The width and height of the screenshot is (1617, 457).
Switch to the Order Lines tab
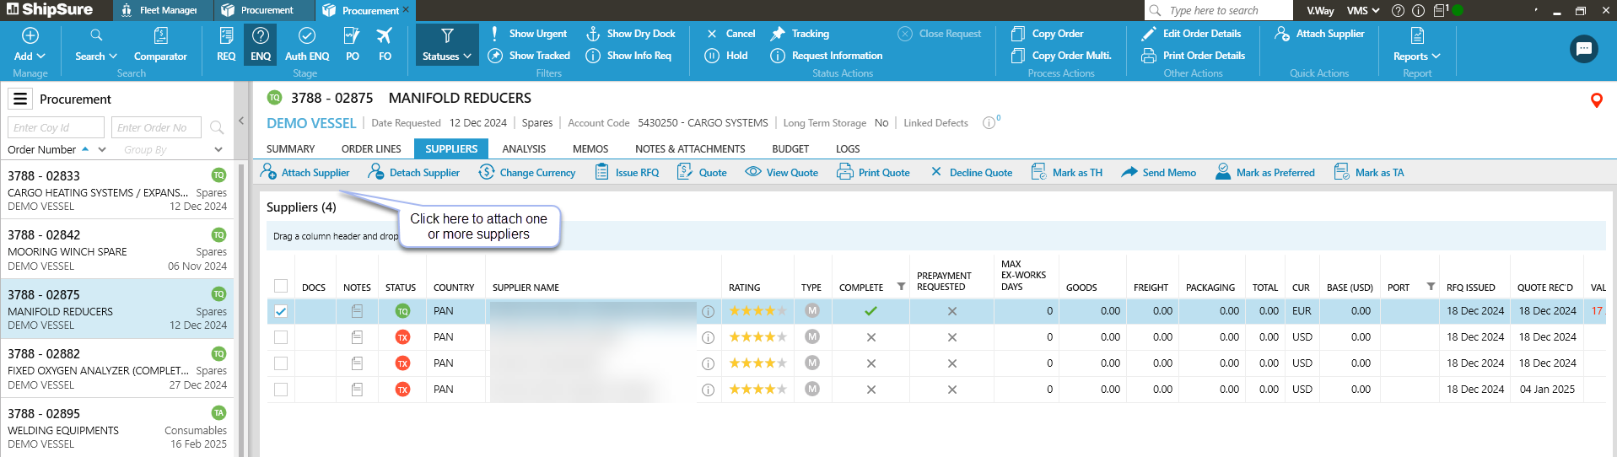tap(371, 149)
